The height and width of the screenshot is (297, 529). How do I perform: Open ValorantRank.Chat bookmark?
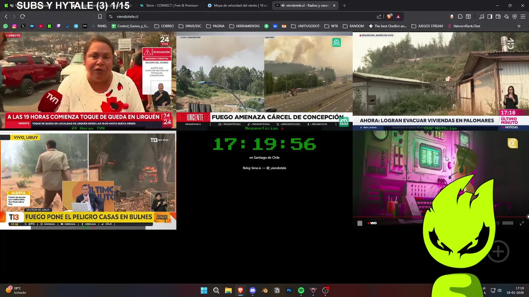[463, 26]
